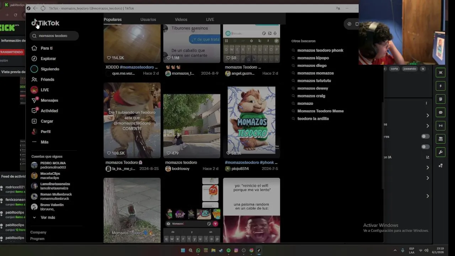455x256 pixels.
Task: Click the three-dots cluster icon in Kick sidebar
Action: (x=441, y=165)
